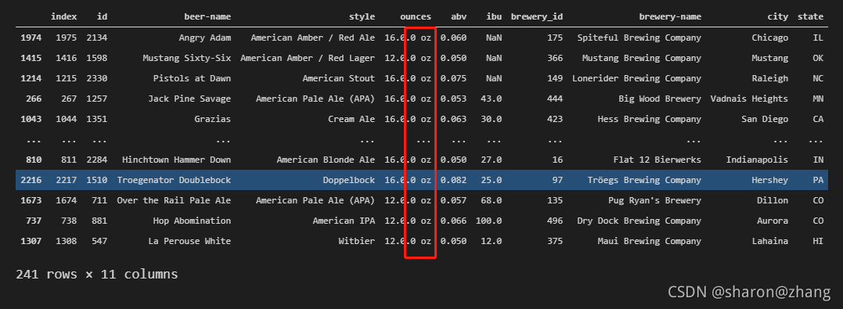Click the Doppelbock style cell

(x=349, y=180)
